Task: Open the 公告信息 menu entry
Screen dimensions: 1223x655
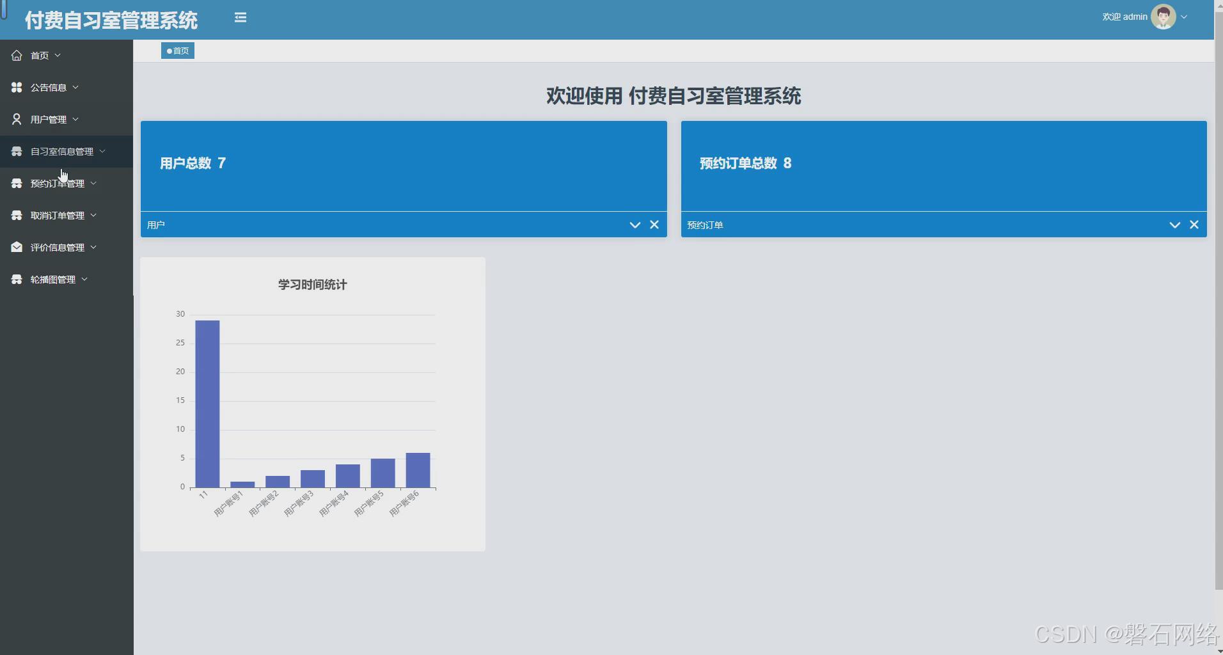Action: point(49,87)
